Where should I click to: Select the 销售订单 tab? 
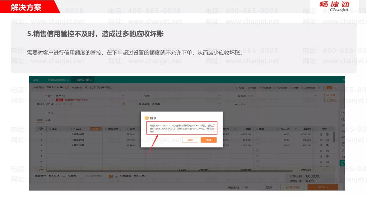83,80
